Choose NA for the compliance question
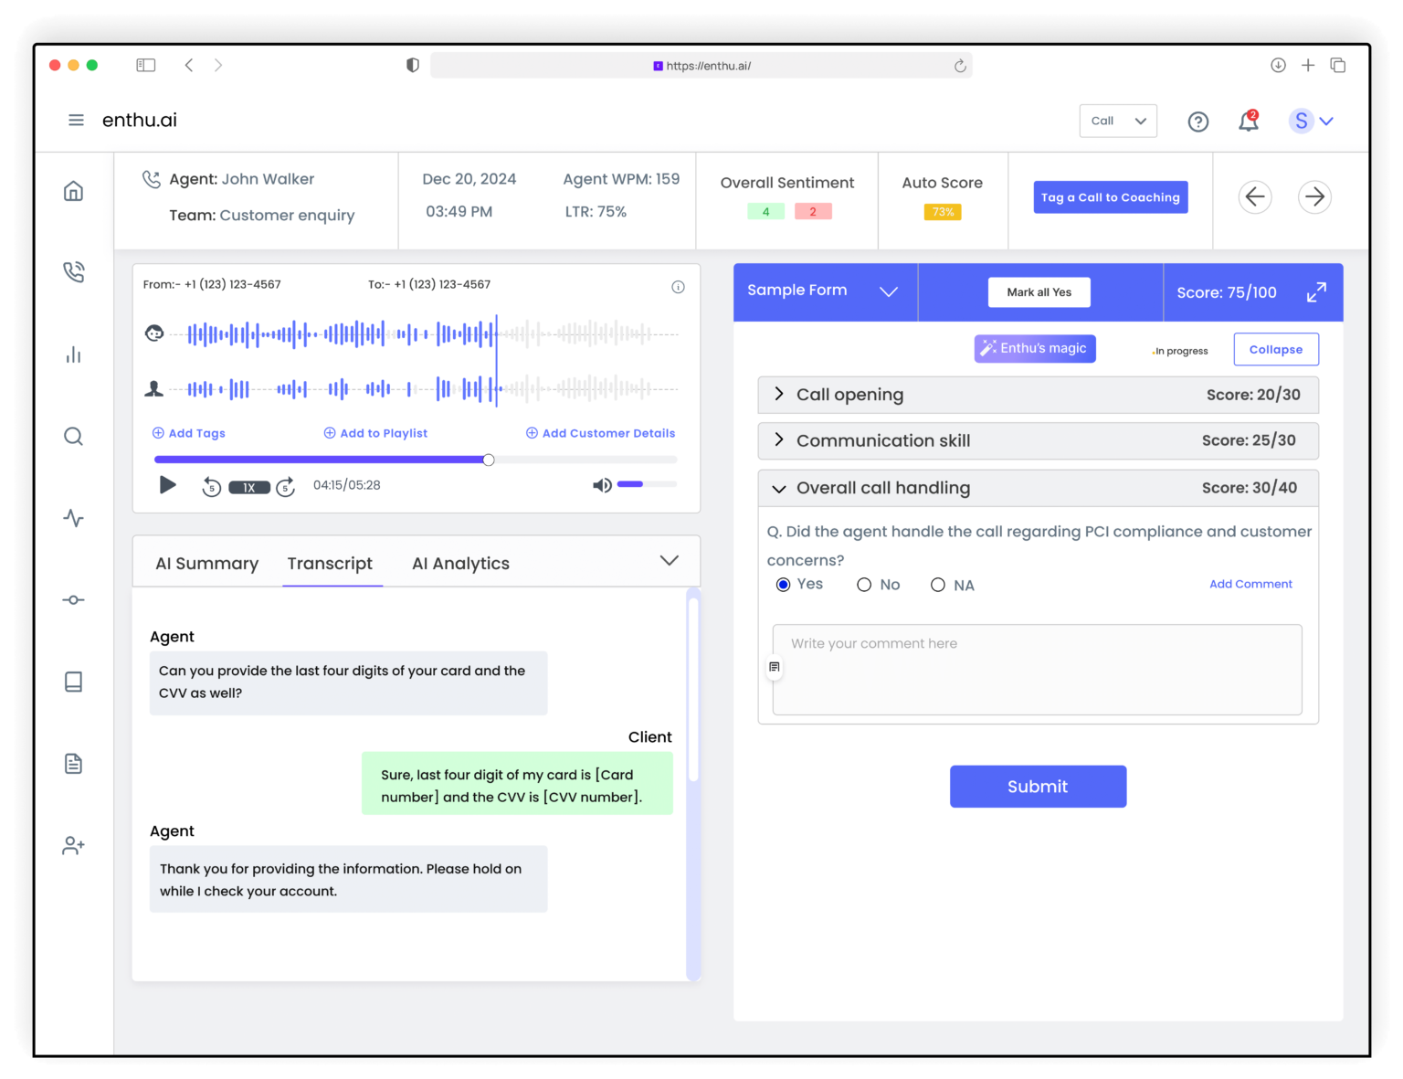1403x1079 pixels. coord(938,584)
